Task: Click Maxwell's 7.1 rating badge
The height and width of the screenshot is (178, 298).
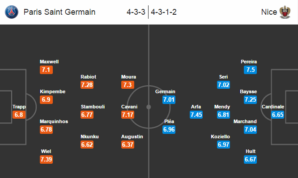Action: coord(46,70)
